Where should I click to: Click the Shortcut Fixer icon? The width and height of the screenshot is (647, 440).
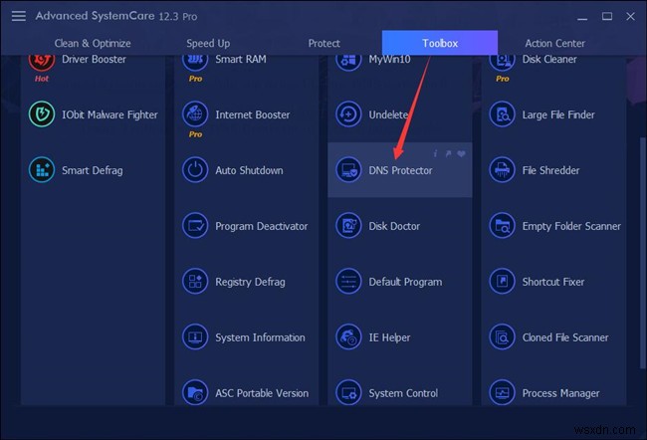(x=502, y=281)
